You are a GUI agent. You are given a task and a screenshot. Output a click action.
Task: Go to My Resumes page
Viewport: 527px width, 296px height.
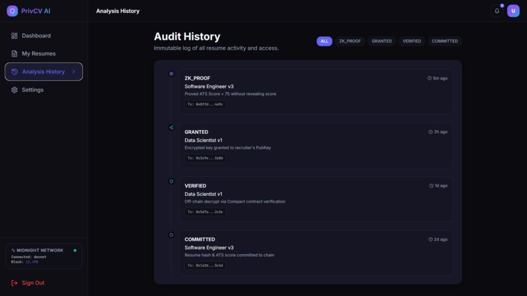pos(44,54)
